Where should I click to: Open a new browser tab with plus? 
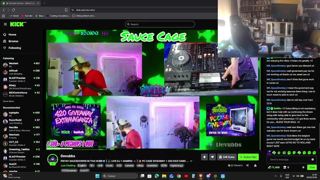click(x=44, y=3)
